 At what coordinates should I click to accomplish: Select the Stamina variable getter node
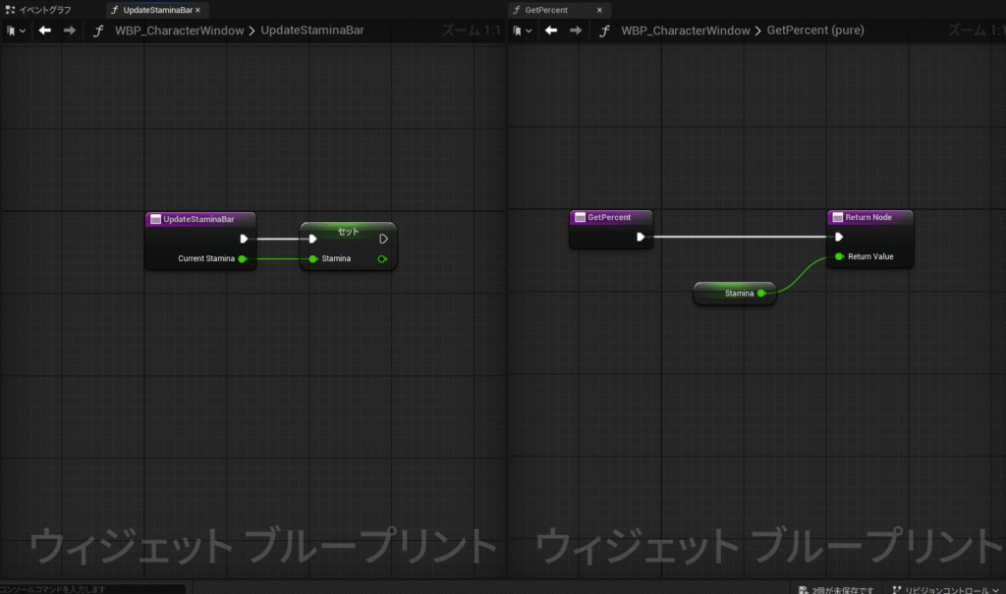735,294
